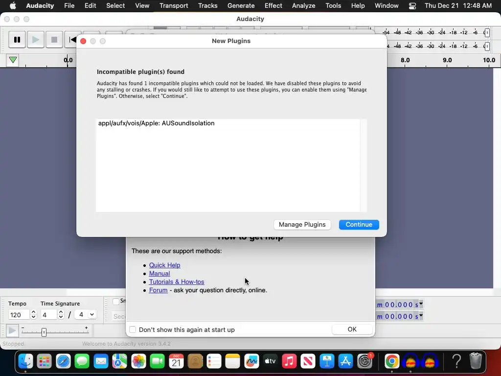Open the News app in the dock
This screenshot has height=376, width=501.
pyautogui.click(x=308, y=362)
